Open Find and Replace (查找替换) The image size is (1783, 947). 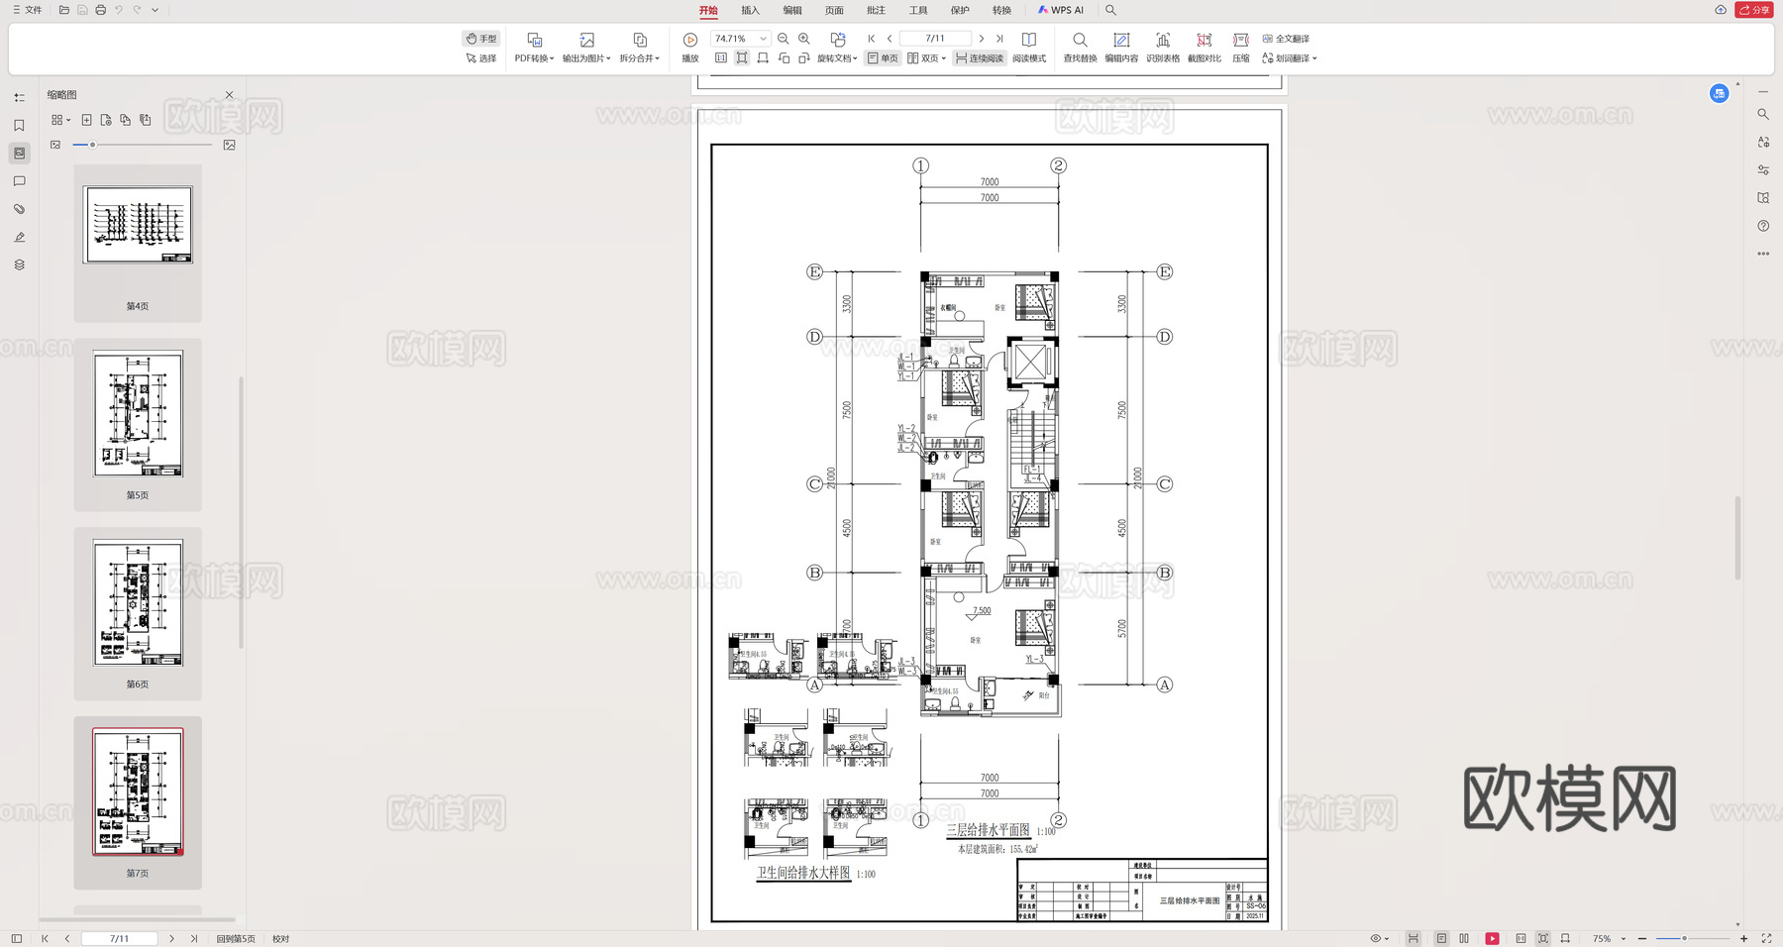coord(1080,48)
